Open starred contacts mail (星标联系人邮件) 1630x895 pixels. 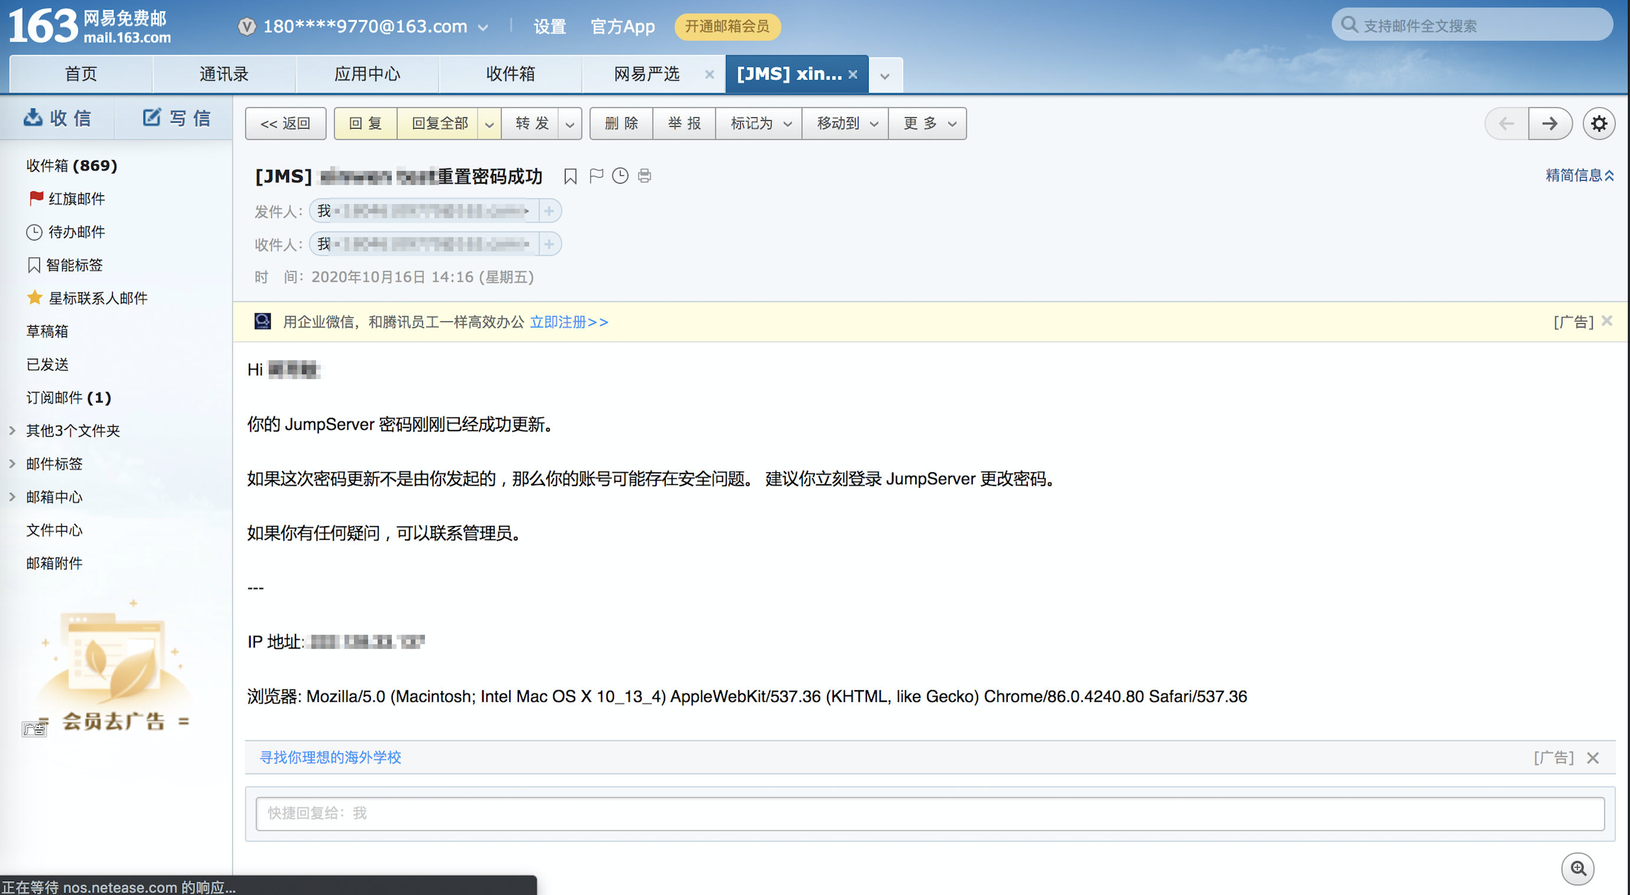pos(88,298)
